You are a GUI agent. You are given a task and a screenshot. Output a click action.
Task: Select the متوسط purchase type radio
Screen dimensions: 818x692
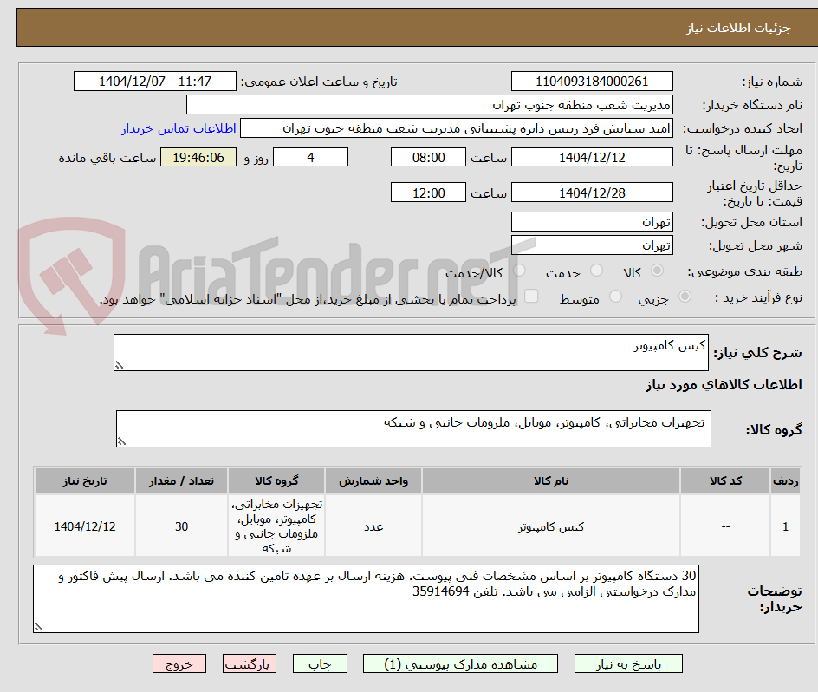(x=615, y=297)
